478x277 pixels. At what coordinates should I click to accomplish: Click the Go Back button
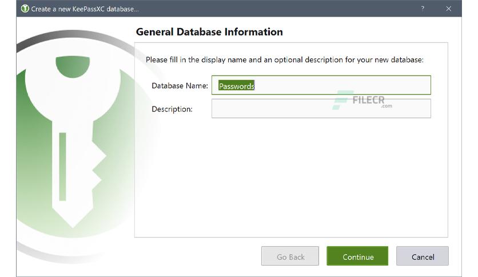click(x=290, y=256)
